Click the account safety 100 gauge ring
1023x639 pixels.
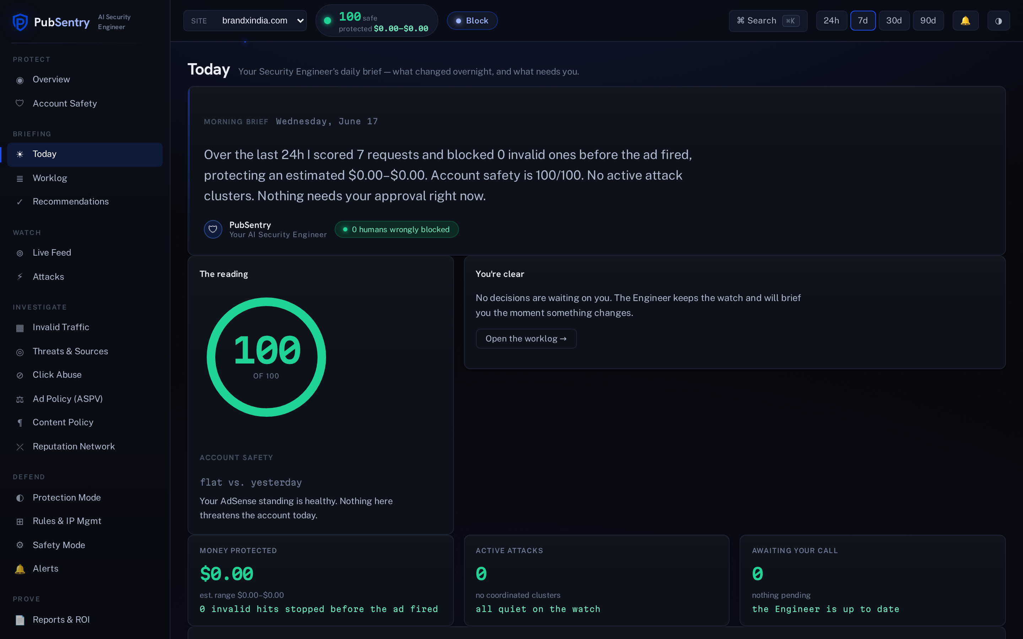[x=266, y=357]
